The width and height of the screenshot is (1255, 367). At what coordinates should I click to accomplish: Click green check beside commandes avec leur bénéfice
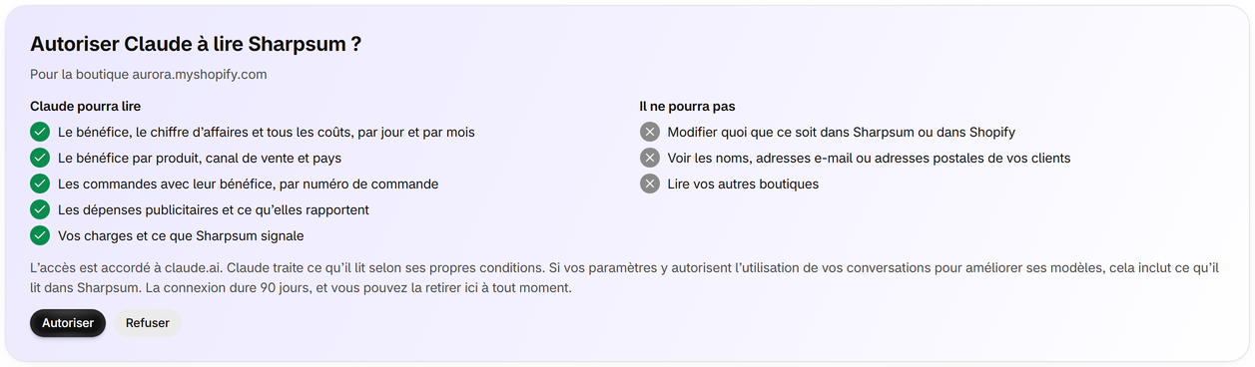point(40,183)
